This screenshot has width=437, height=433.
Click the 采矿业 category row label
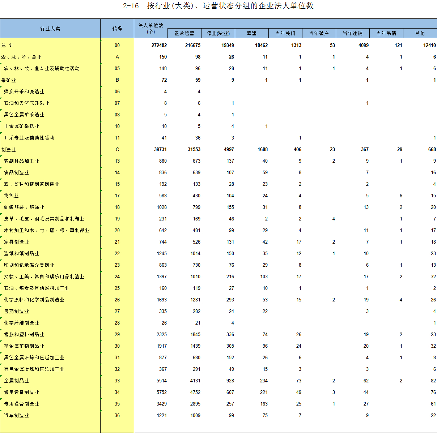pos(9,80)
